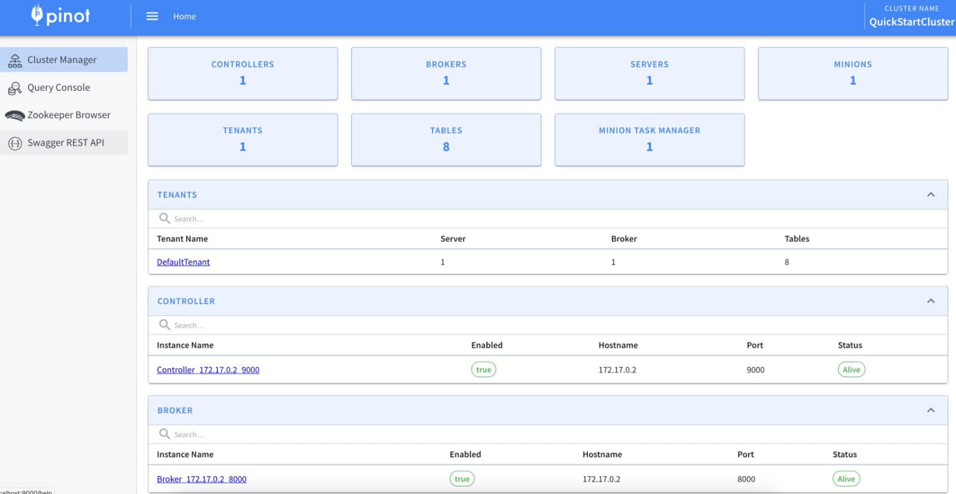Image resolution: width=956 pixels, height=494 pixels.
Task: Collapse the Broker section
Action: [x=931, y=410]
